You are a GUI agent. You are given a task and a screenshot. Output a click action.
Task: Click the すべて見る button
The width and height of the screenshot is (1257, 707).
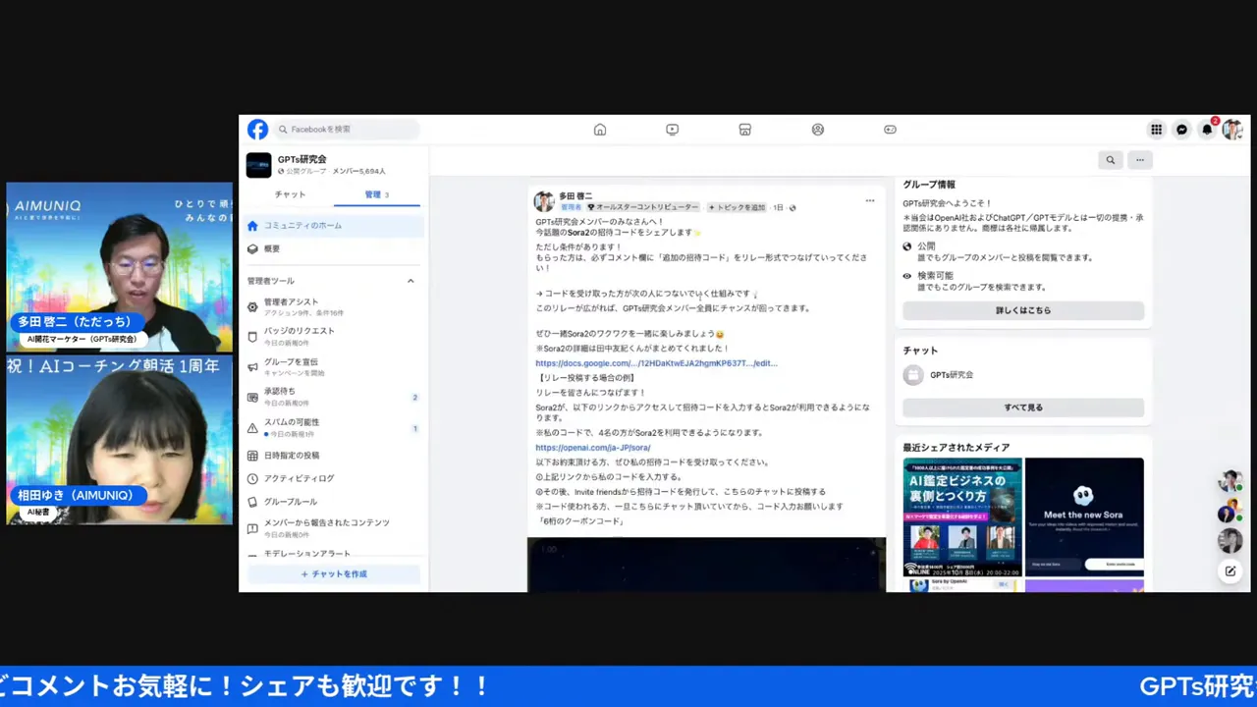point(1023,408)
